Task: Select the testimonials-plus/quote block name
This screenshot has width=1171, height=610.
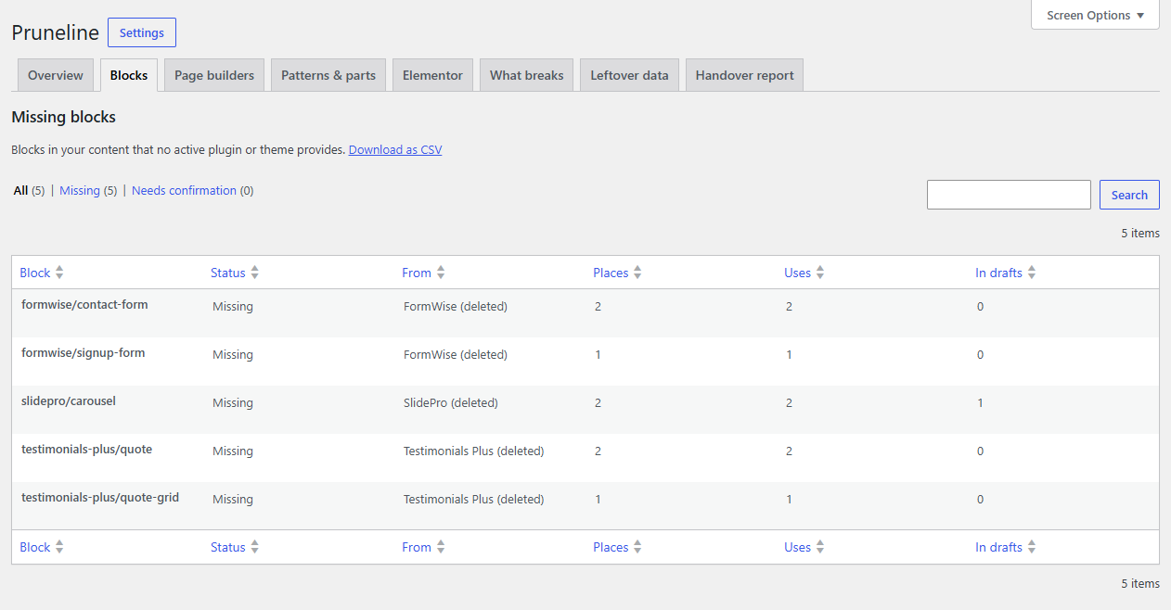Action: [x=86, y=449]
